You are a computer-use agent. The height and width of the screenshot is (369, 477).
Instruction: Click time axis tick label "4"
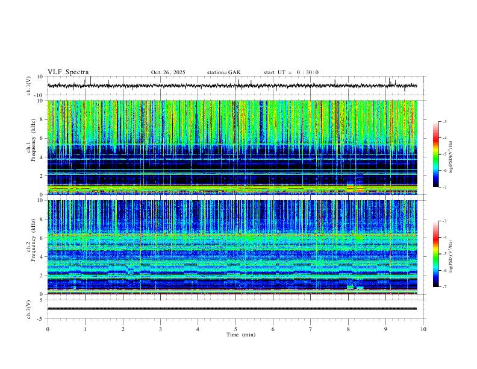coord(198,329)
